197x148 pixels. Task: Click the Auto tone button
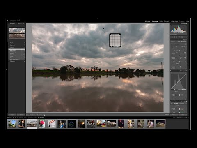[x=185, y=52]
